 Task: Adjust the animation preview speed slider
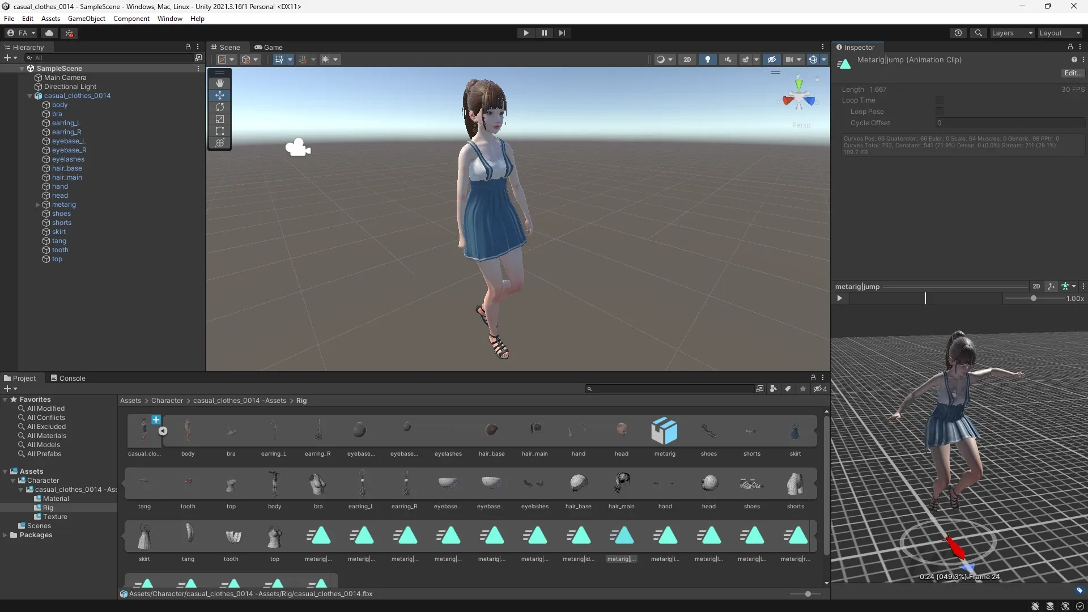tap(1034, 299)
